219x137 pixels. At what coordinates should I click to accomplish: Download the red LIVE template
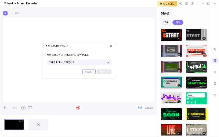point(179,133)
